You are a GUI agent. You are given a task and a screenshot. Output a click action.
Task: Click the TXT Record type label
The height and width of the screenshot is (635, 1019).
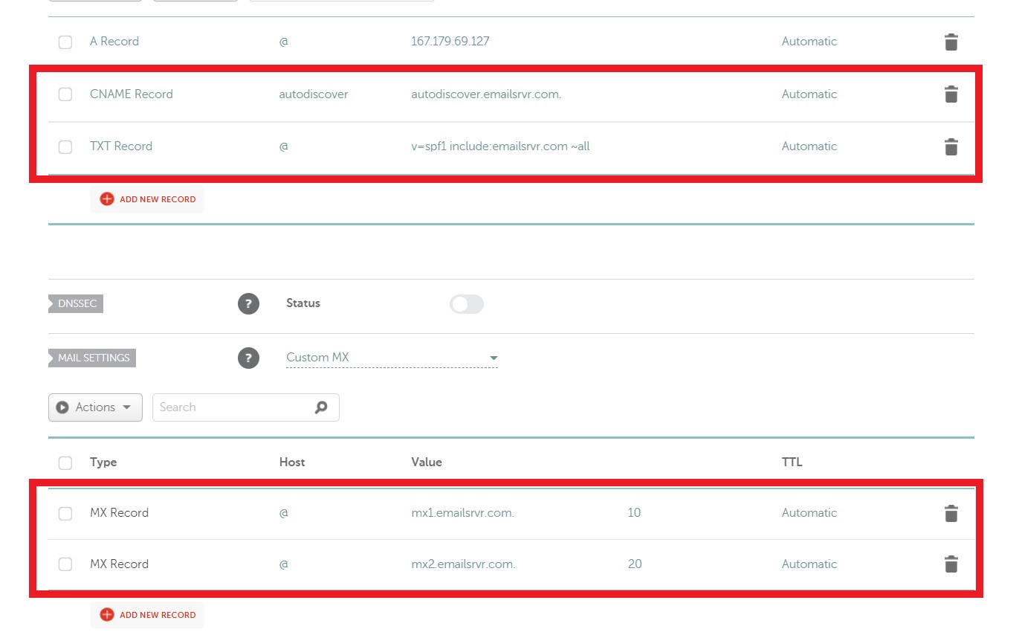(121, 146)
